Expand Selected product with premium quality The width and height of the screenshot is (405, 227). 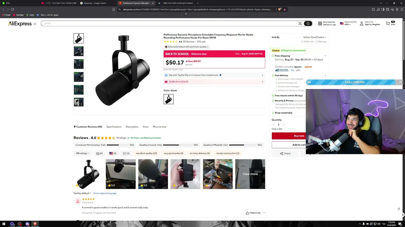[187, 47]
